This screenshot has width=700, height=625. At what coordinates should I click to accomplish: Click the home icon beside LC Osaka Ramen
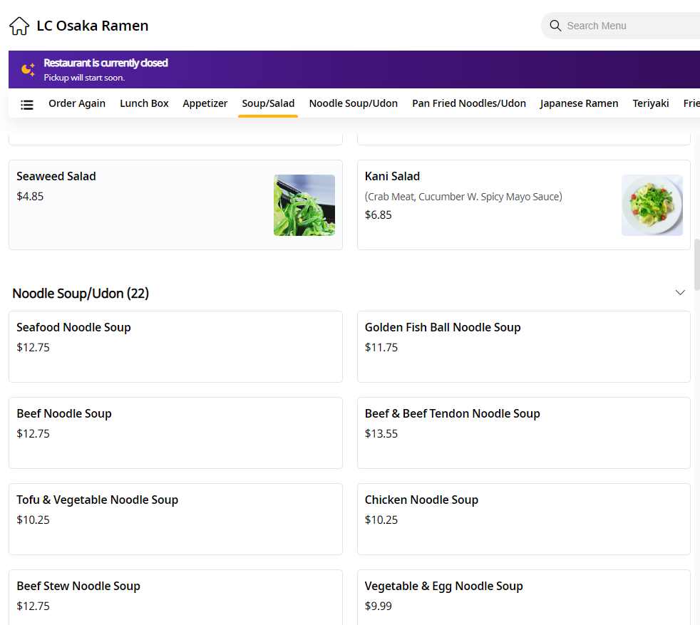tap(19, 26)
